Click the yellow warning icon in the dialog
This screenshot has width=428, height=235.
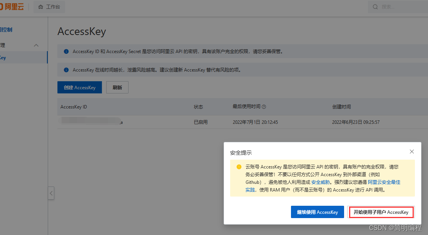click(239, 167)
